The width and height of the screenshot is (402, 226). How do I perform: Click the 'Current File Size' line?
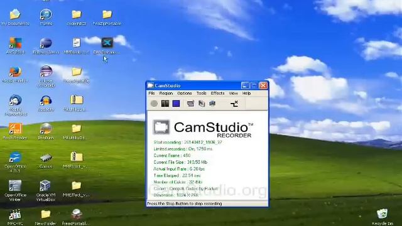click(180, 162)
